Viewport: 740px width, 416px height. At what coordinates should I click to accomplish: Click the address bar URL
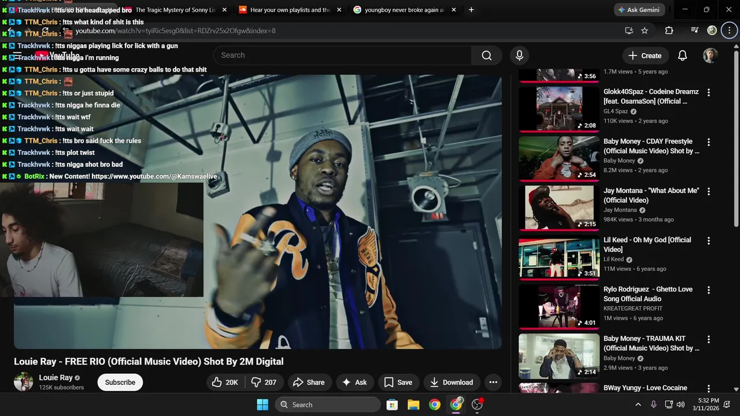coord(175,31)
